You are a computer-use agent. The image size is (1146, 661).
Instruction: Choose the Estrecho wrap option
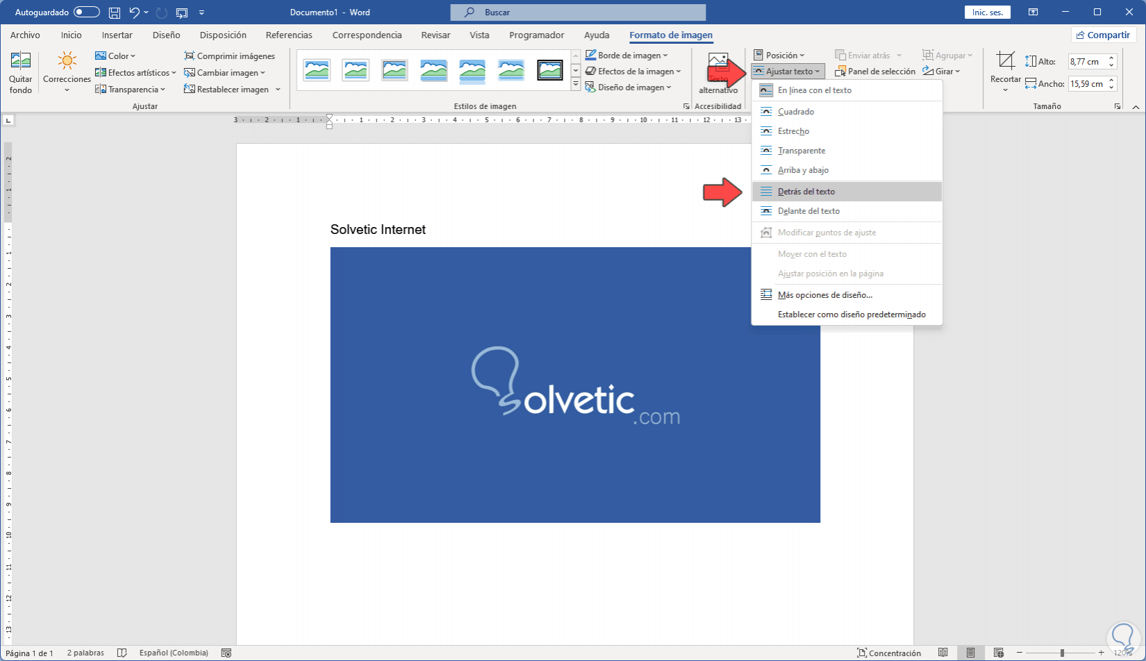[x=847, y=131]
